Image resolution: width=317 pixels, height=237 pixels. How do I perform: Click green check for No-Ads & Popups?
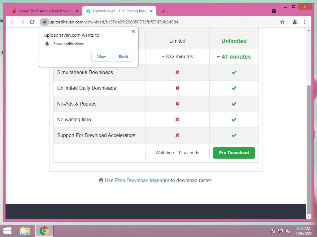234,104
